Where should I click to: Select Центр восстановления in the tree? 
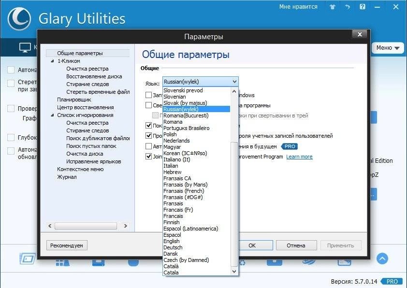pos(86,107)
